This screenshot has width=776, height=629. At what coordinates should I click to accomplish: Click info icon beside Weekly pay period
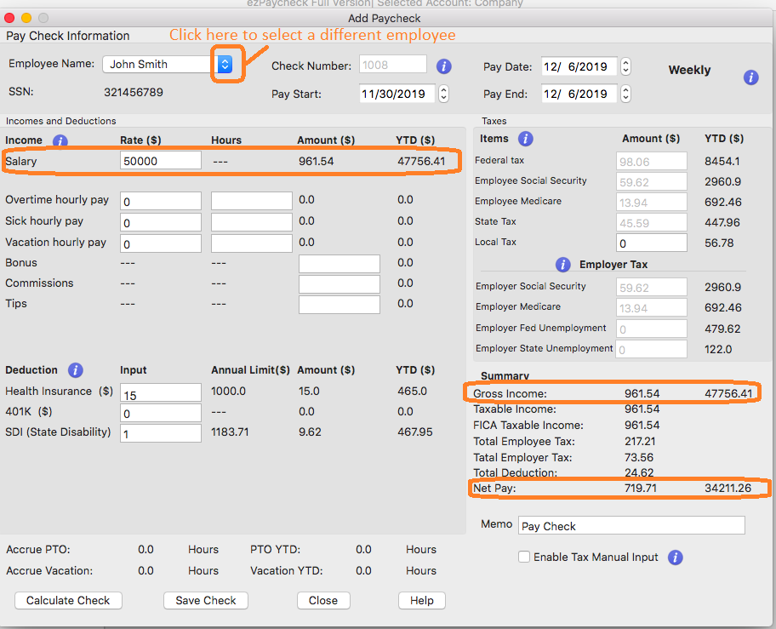750,77
